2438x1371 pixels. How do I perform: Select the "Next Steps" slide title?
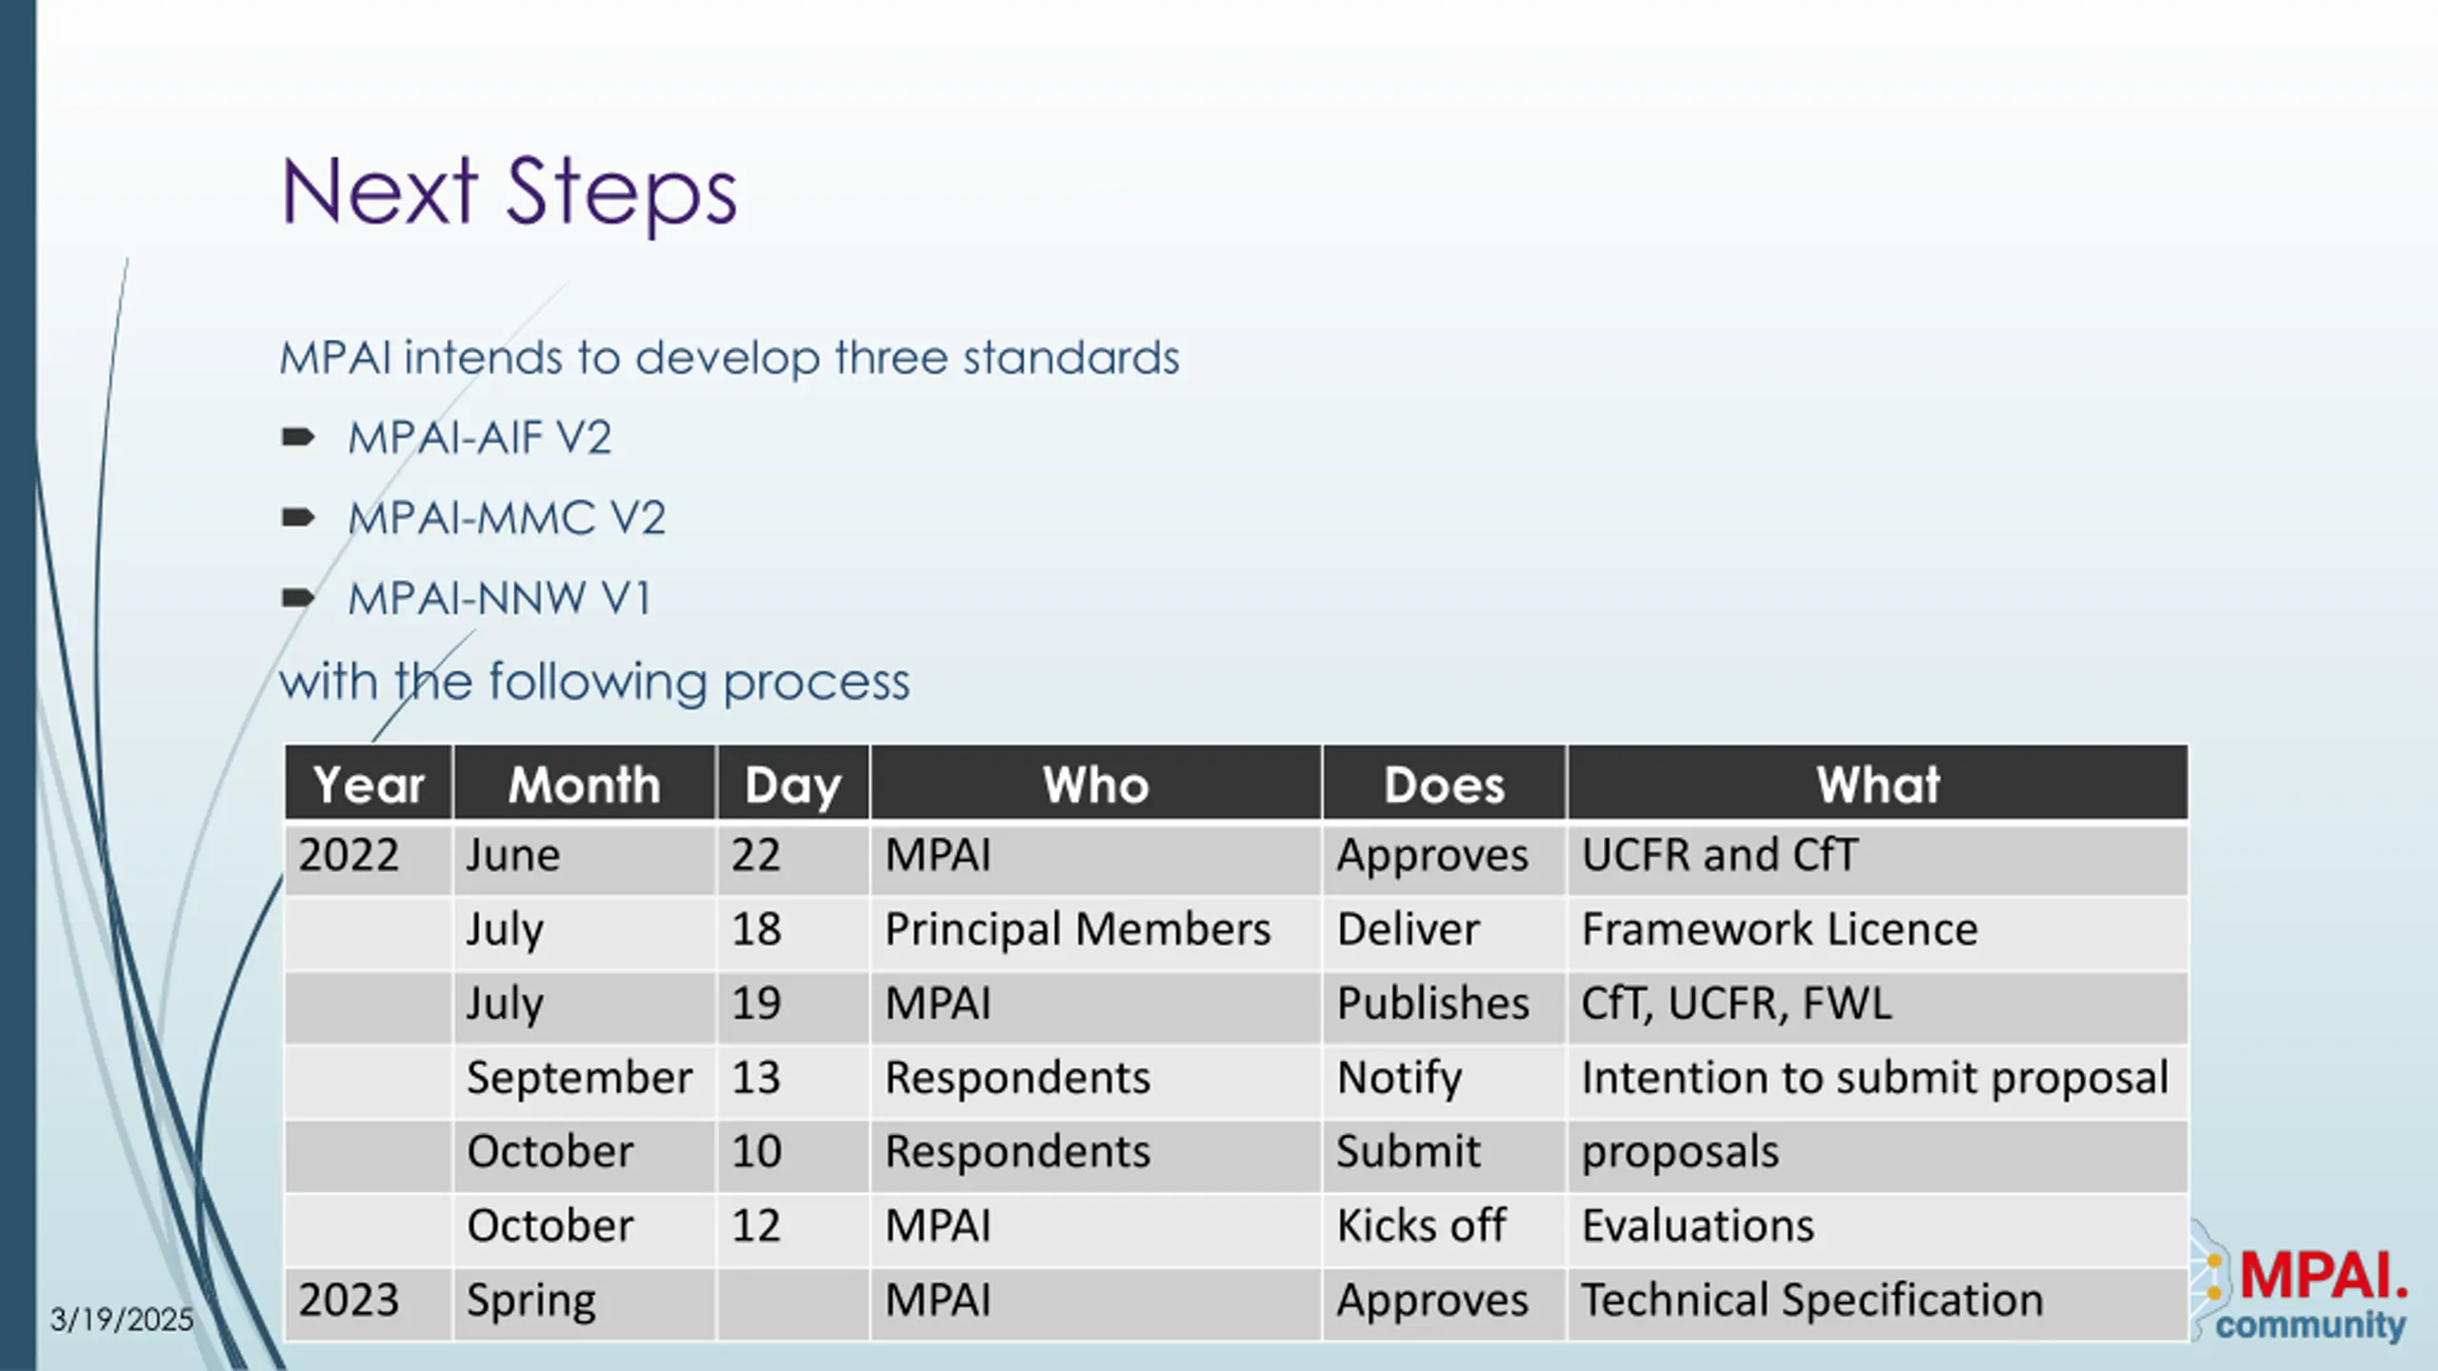509,192
